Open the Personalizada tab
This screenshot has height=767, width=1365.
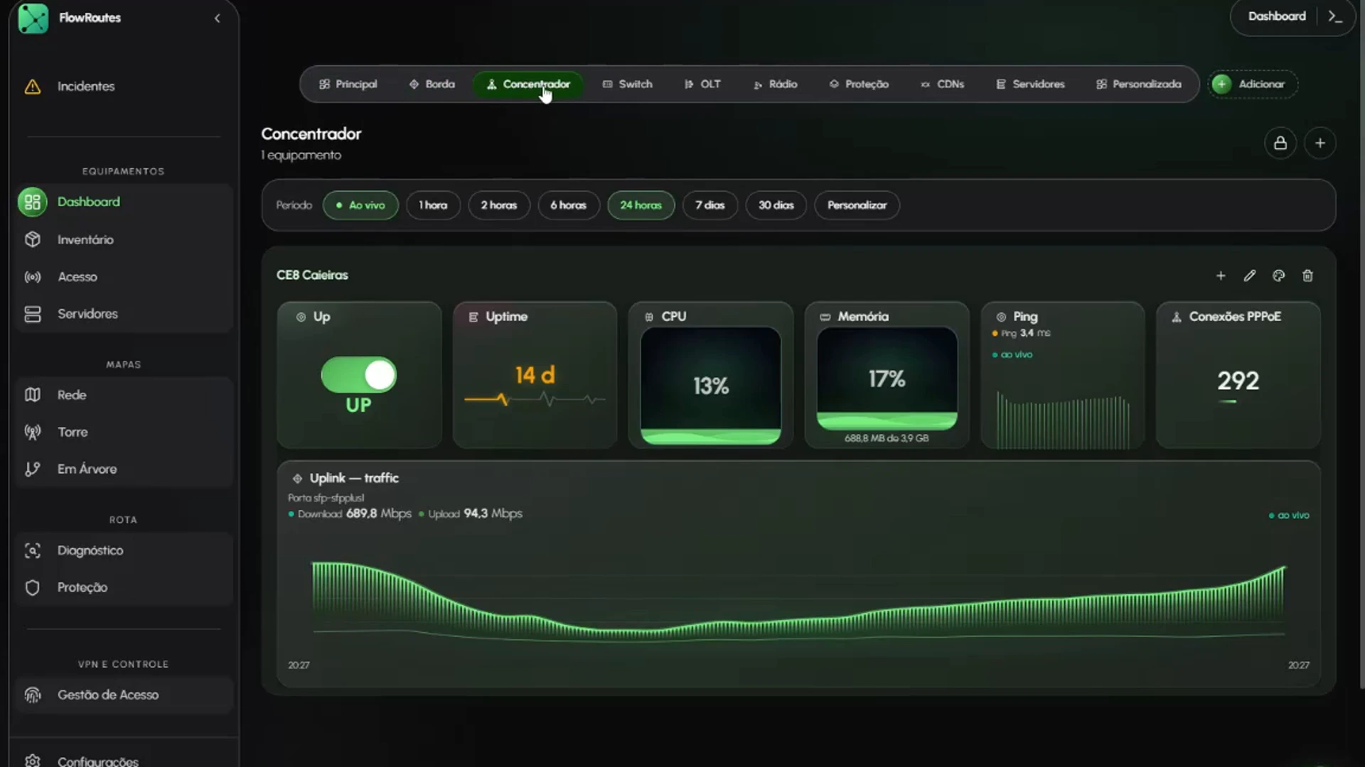pyautogui.click(x=1139, y=84)
